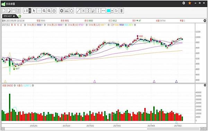Viewport: 208px width, 131px height.
Task: Click the scrollbar left arrow
Action: tap(3, 129)
